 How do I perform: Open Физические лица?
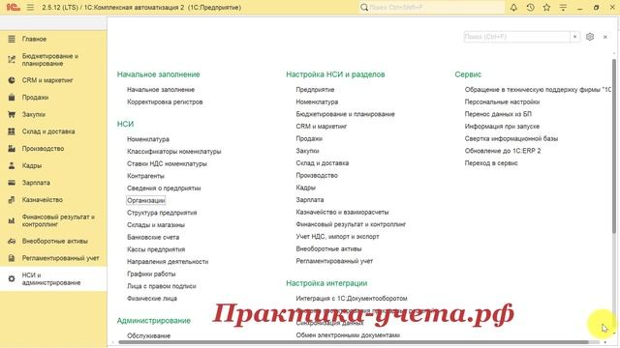pos(152,299)
